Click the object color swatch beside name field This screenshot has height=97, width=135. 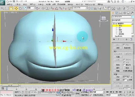pos(132,17)
